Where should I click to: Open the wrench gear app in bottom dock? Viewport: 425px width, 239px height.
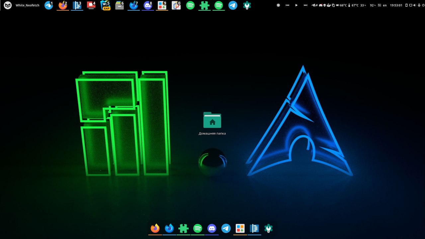click(x=268, y=228)
